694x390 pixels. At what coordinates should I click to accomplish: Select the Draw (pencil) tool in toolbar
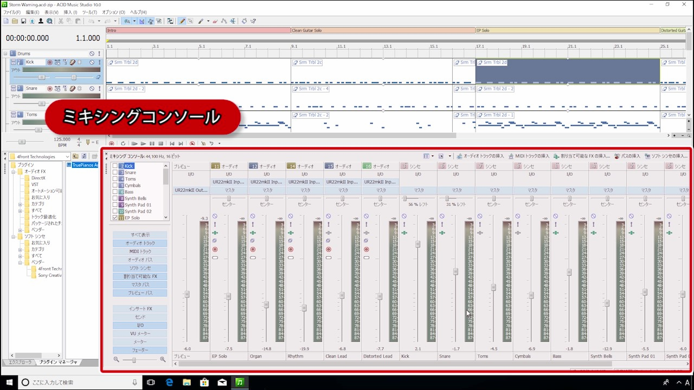click(182, 21)
